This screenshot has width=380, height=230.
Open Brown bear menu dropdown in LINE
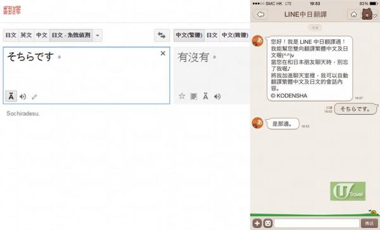point(369,15)
